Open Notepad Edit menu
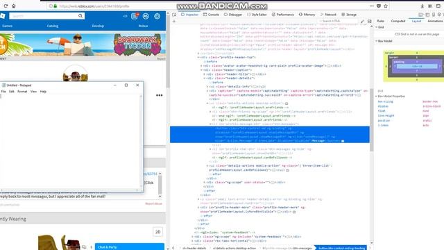 12,92
